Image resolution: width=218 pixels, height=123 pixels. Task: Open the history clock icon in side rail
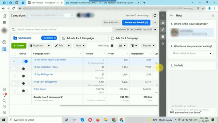pos(163,37)
